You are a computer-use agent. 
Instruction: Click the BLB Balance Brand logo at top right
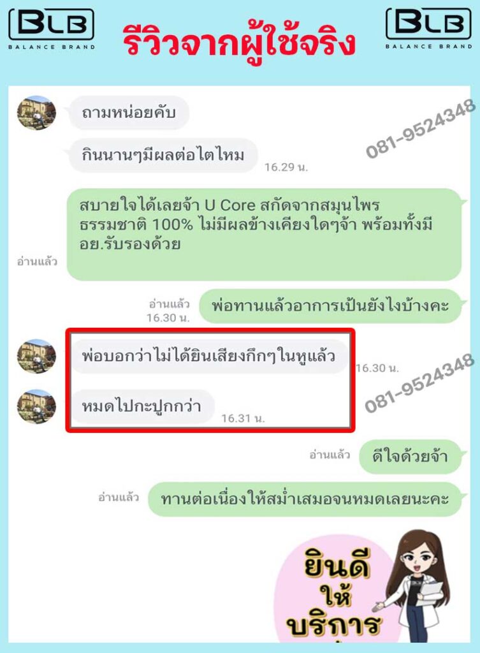429,29
